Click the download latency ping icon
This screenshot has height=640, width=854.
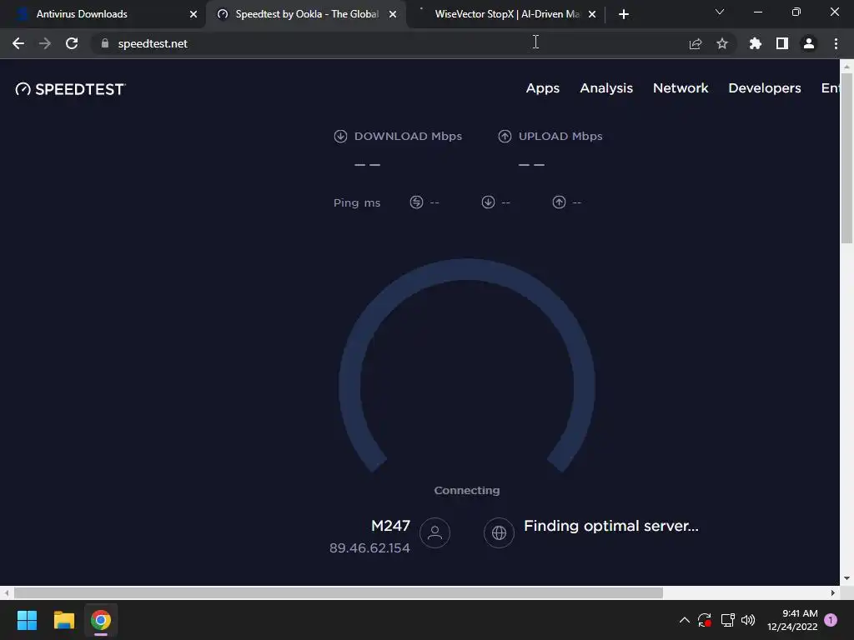pos(488,202)
